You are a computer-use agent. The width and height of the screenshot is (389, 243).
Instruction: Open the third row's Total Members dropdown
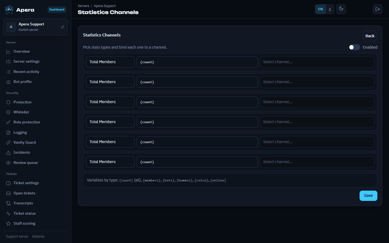pyautogui.click(x=110, y=102)
